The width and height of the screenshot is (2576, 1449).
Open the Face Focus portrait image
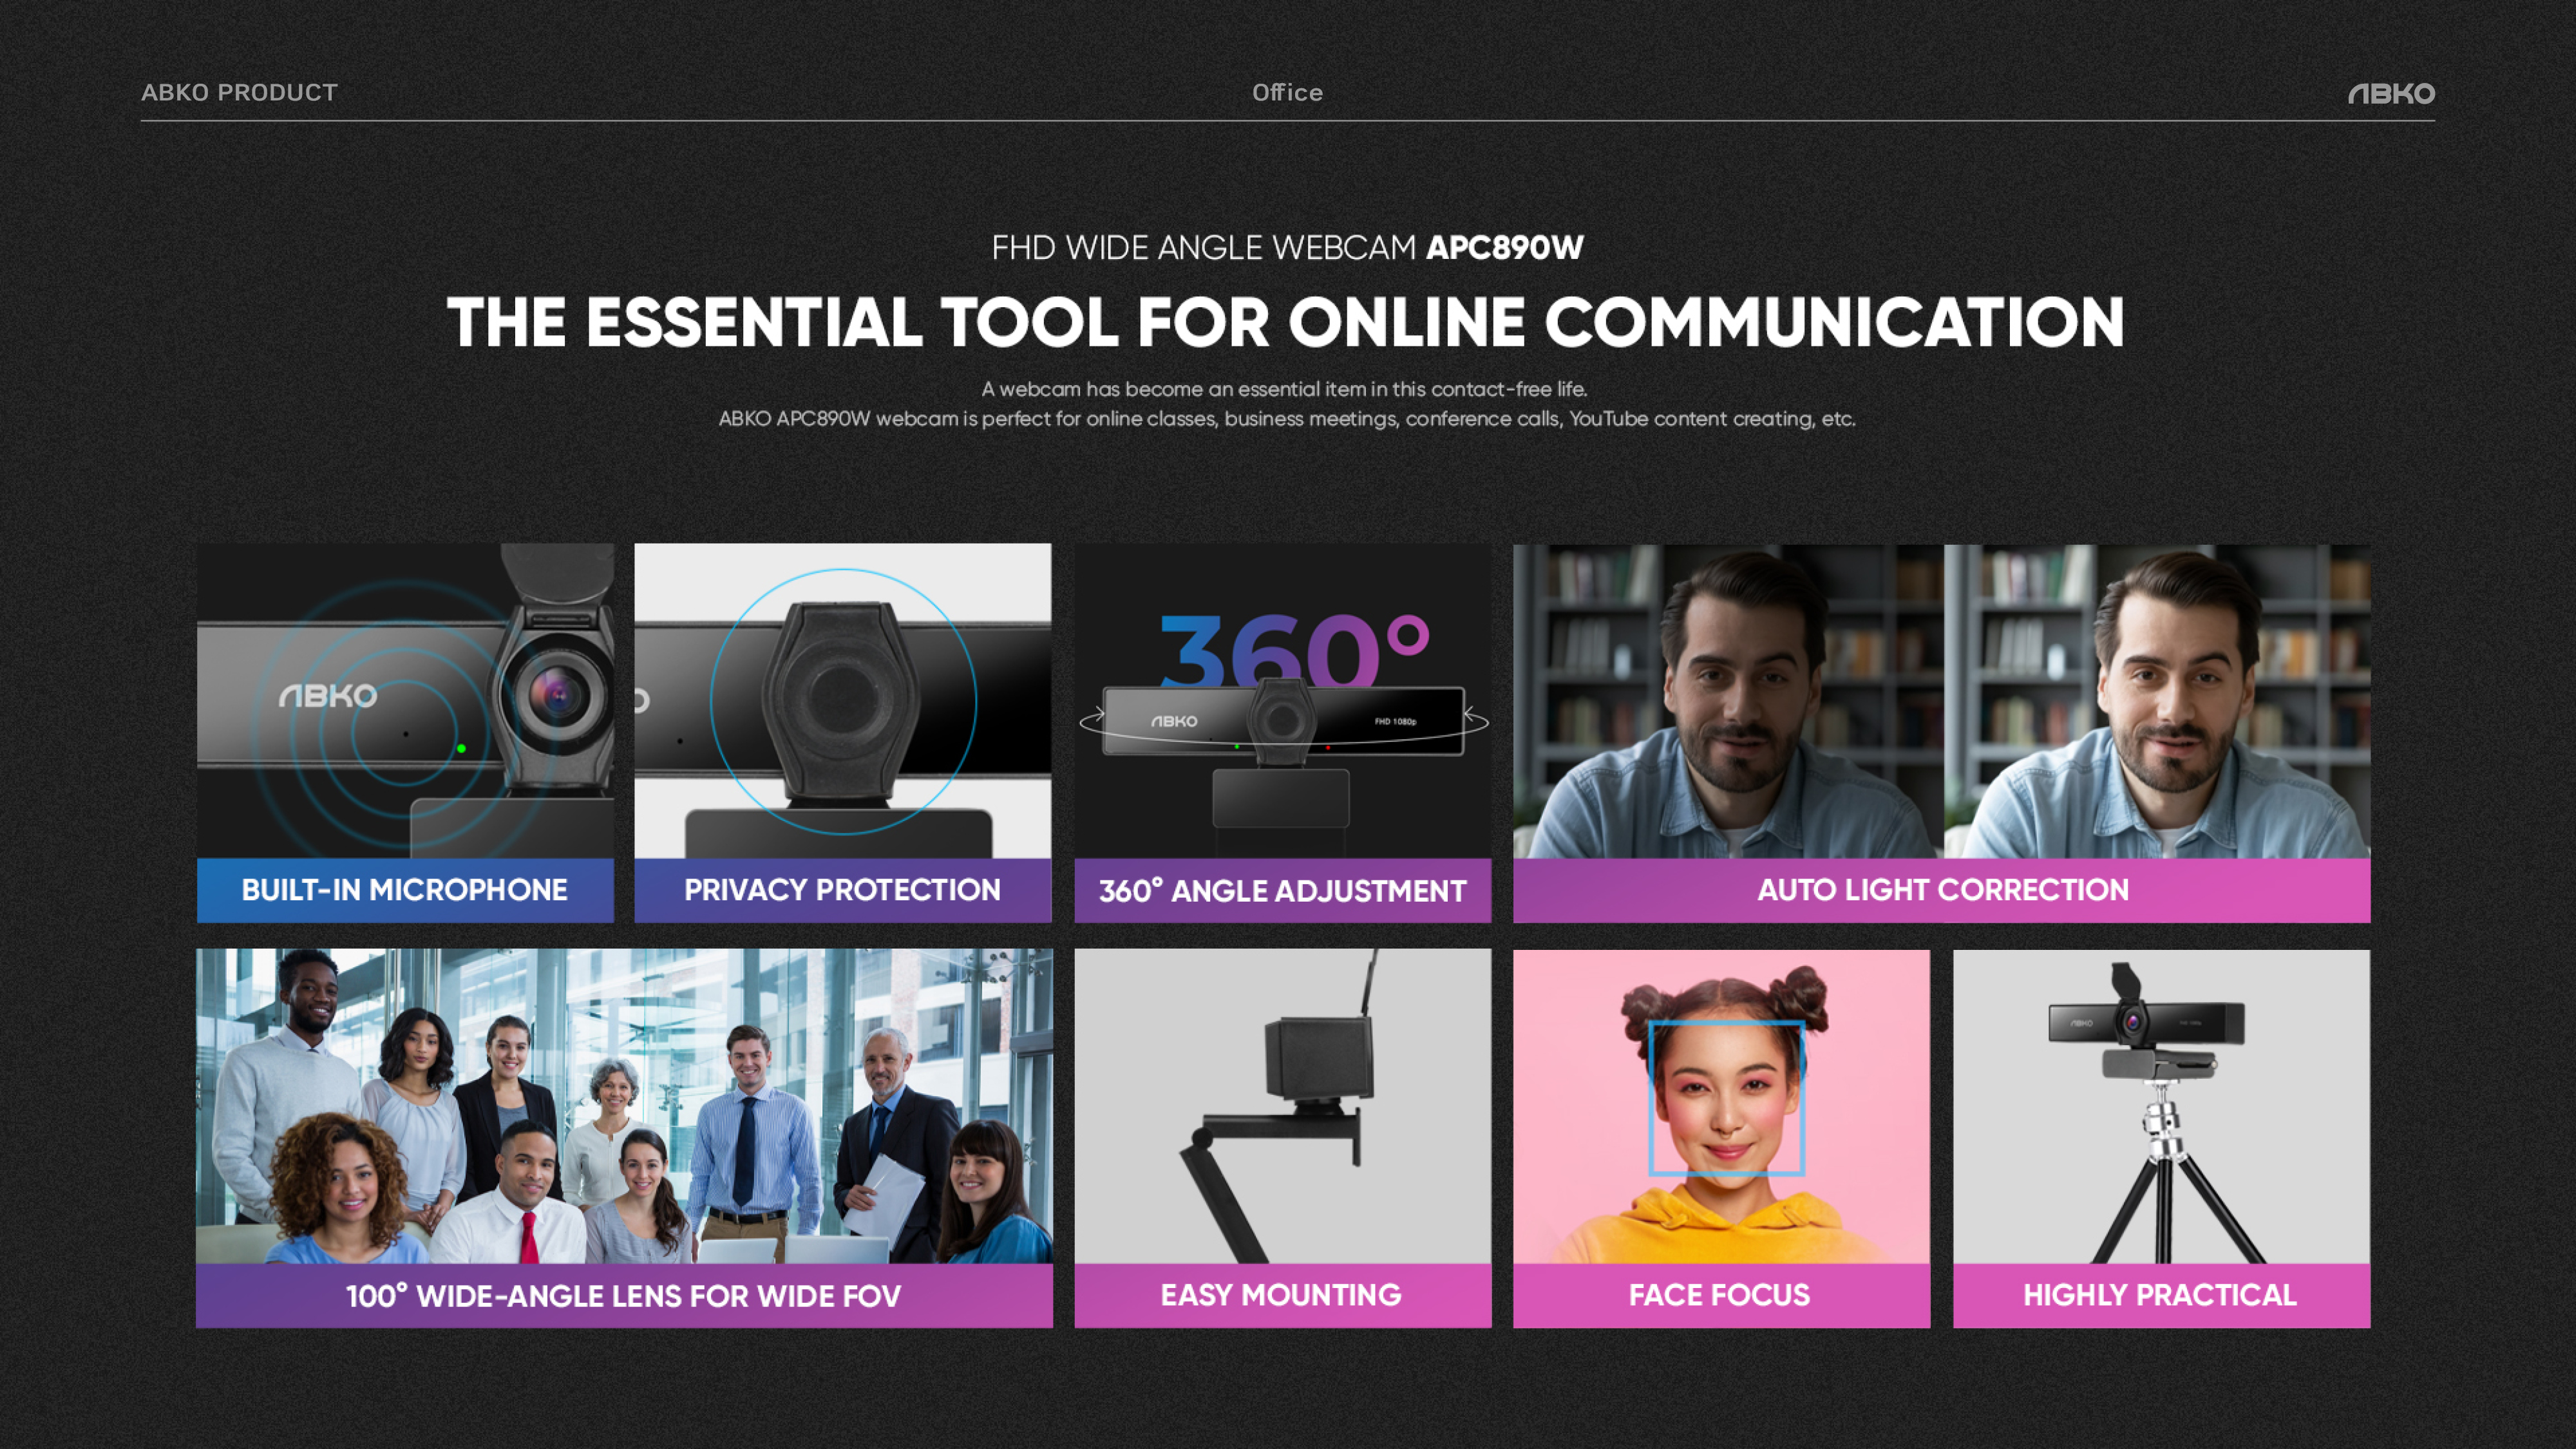(1722, 1106)
